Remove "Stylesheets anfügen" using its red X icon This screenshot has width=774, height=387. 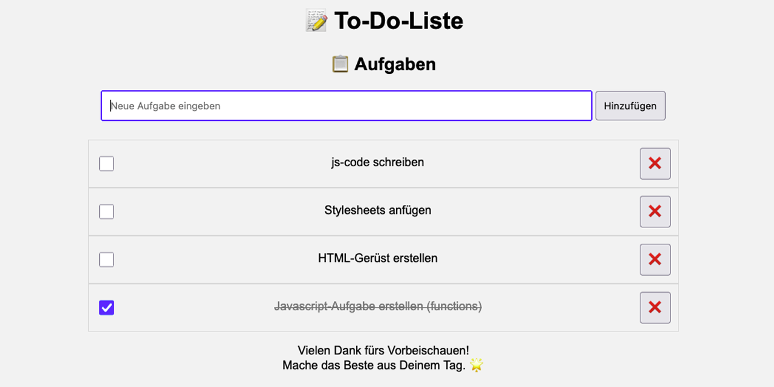[655, 211]
